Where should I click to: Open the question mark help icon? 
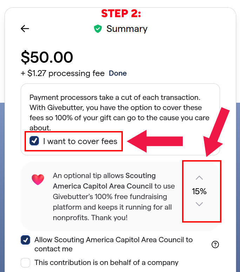click(x=215, y=244)
